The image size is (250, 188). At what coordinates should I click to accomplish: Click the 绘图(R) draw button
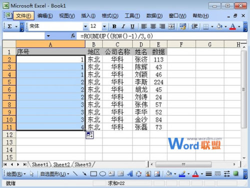coord(16,174)
